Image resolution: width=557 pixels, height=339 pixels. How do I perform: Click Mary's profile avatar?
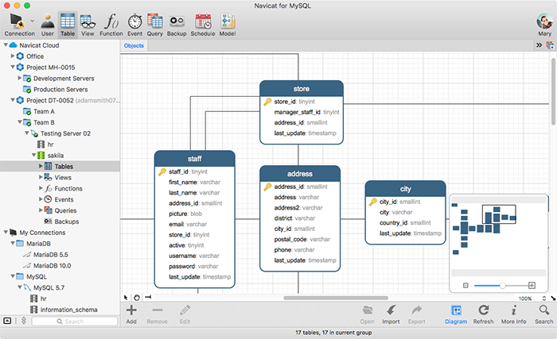pyautogui.click(x=544, y=21)
